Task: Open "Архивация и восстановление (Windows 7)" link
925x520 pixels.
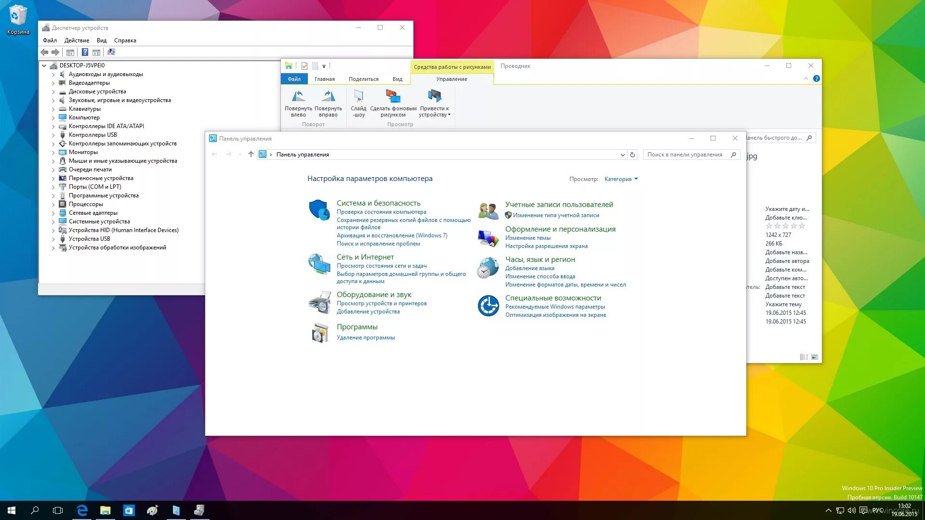Action: [392, 235]
